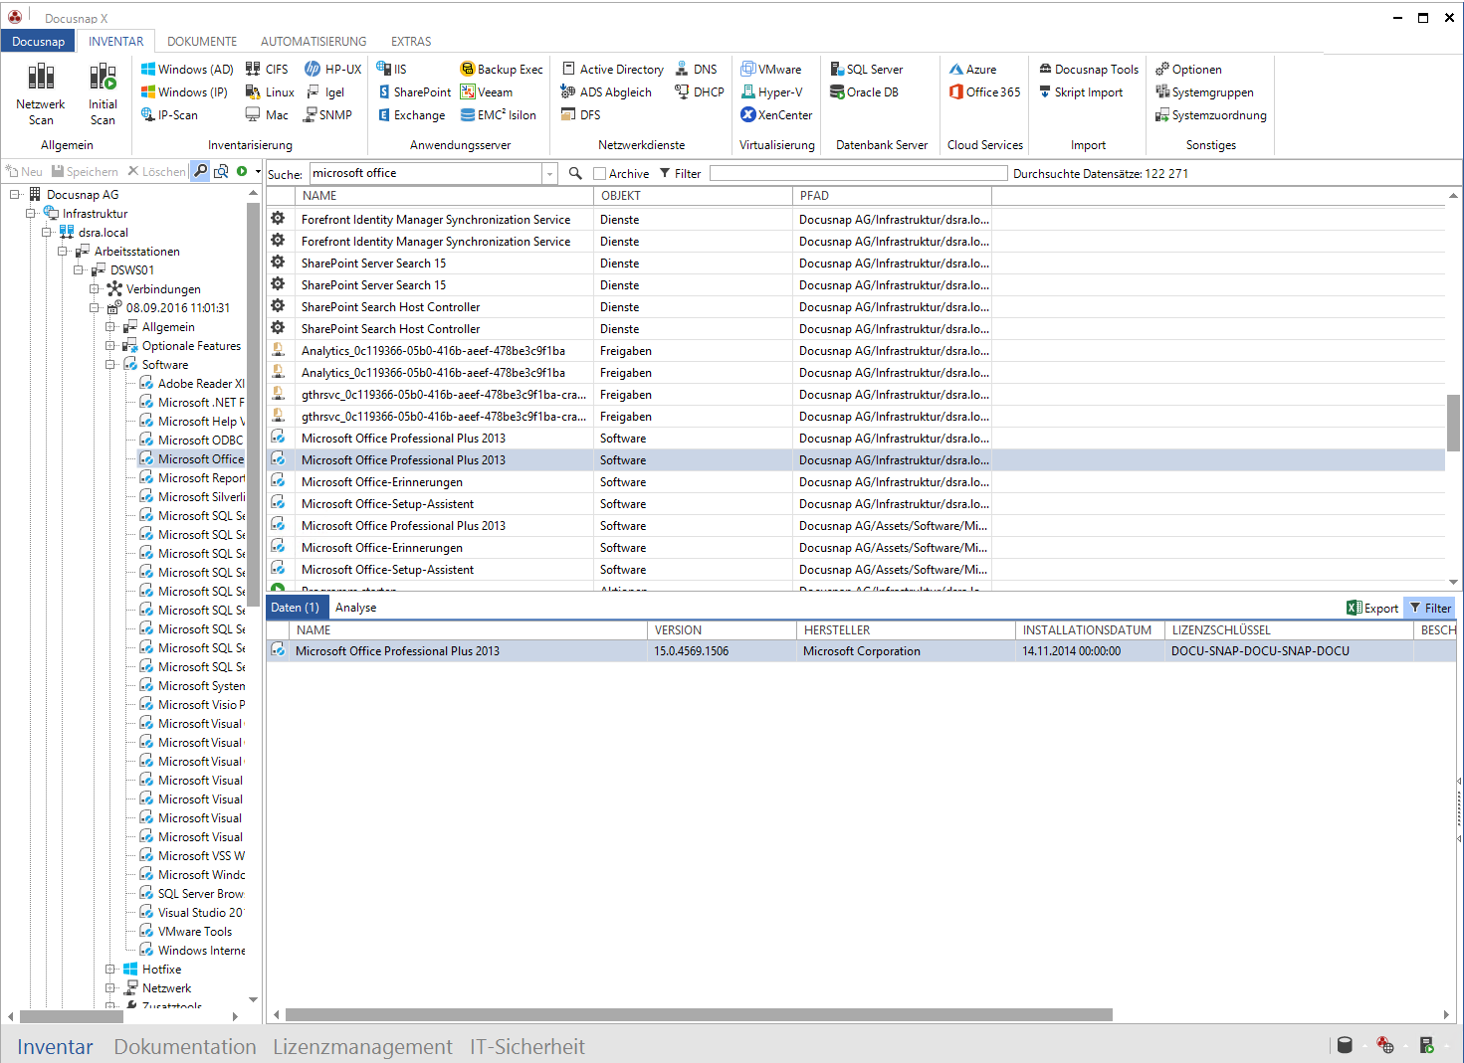Viewport: 1464px width, 1063px height.
Task: Run ADS Abgleich
Action: click(607, 91)
